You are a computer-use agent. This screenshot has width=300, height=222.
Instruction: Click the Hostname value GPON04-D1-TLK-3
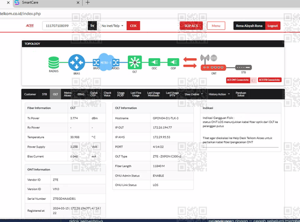[166, 118]
